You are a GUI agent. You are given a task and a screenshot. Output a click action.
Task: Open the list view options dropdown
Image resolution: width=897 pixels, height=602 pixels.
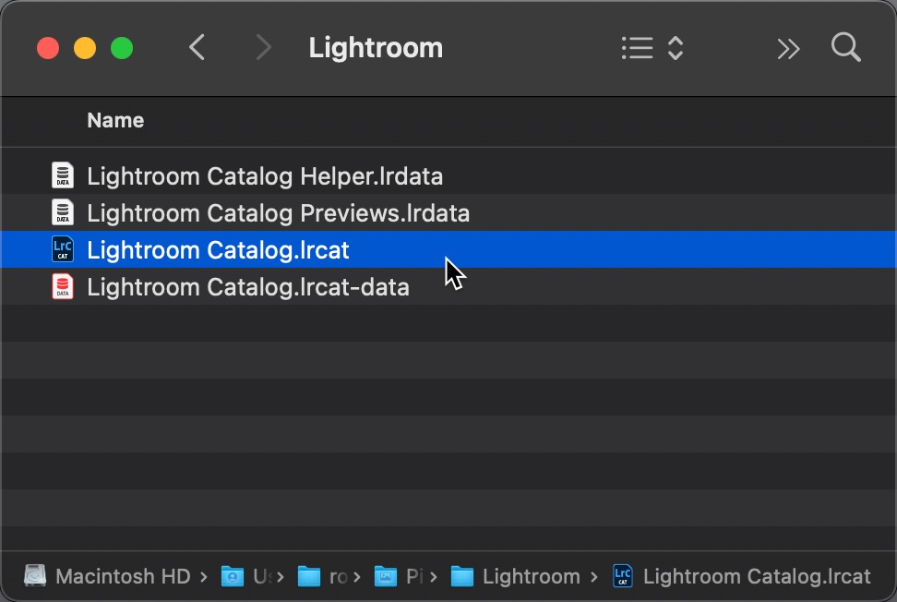(x=638, y=47)
